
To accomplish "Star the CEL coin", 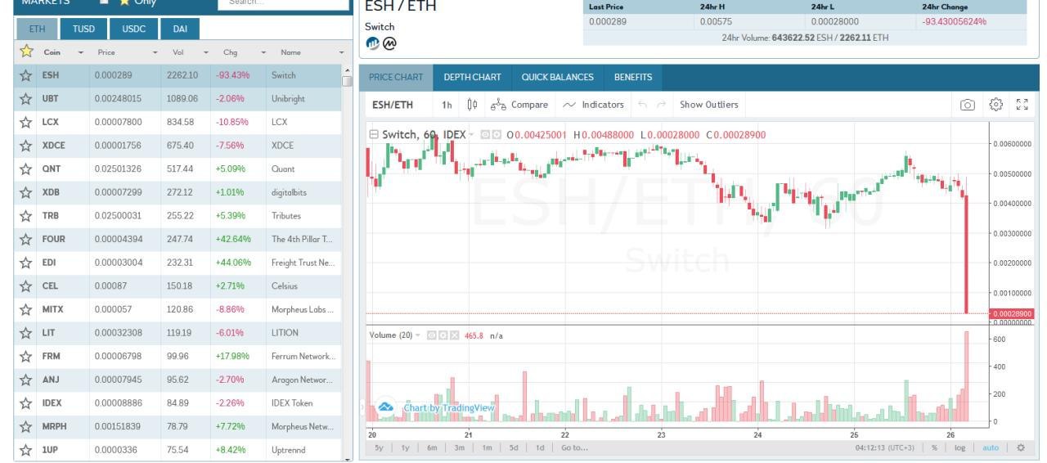I will tap(26, 286).
